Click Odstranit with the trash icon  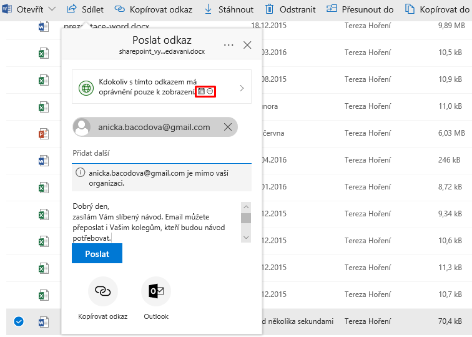pos(290,9)
